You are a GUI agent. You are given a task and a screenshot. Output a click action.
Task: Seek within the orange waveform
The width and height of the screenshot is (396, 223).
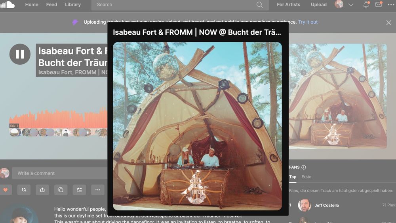point(58,119)
